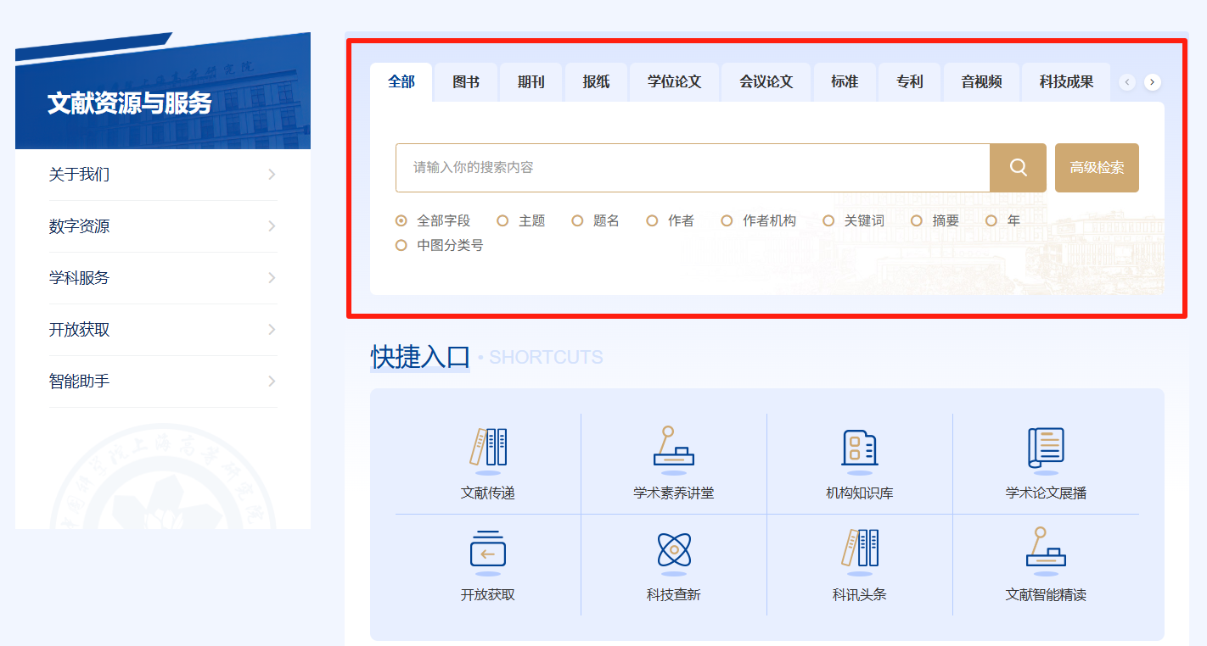Focus the search content input box
The width and height of the screenshot is (1207, 646).
point(692,168)
